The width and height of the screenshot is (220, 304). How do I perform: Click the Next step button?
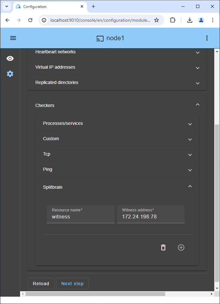click(72, 284)
